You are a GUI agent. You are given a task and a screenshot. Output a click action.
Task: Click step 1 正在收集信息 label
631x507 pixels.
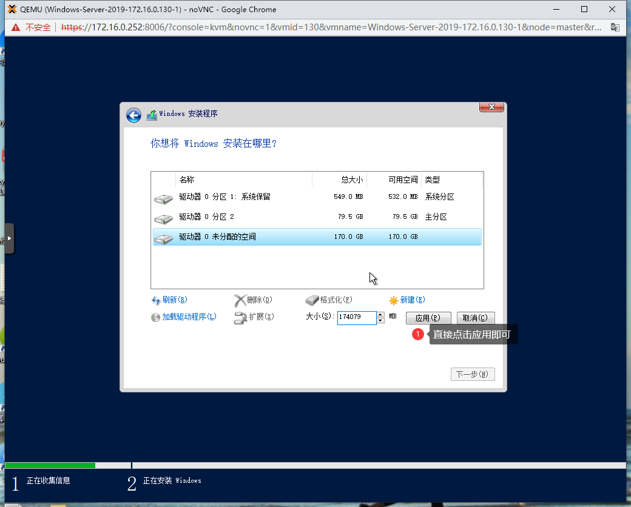tap(49, 480)
